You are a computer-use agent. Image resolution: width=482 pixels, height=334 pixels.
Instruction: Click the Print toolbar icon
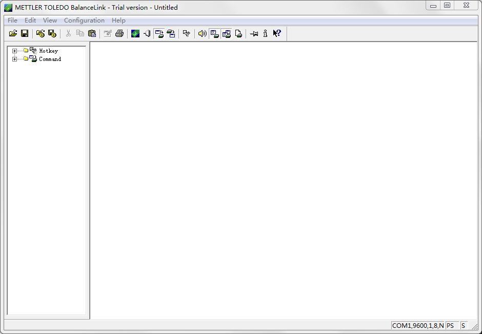point(119,34)
